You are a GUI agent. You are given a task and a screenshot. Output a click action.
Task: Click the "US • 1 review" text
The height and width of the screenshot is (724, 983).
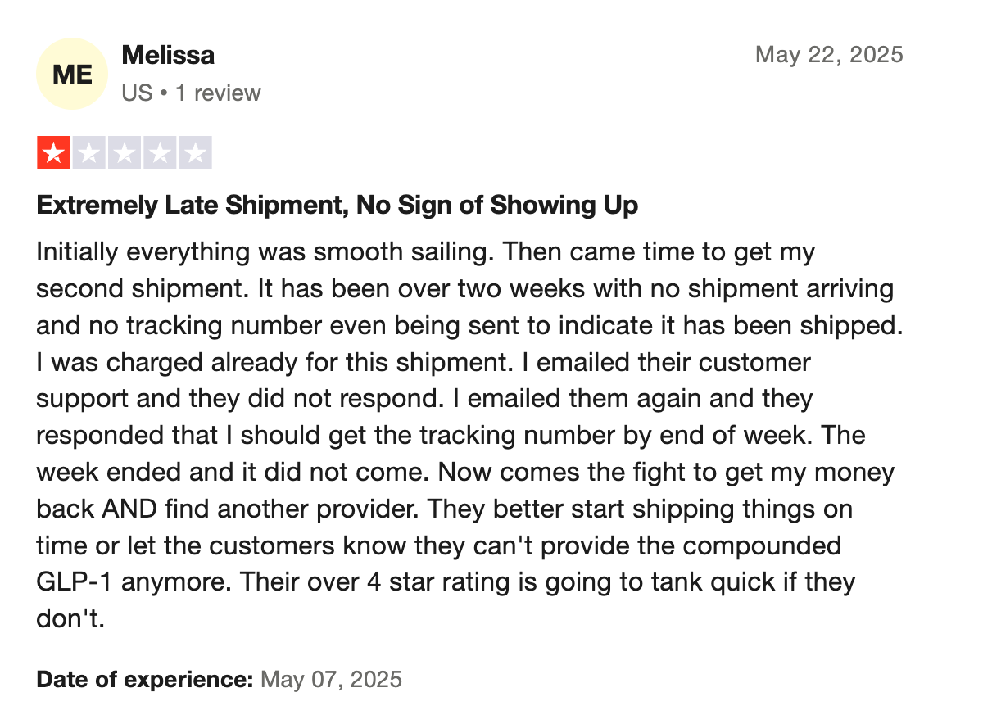click(191, 93)
